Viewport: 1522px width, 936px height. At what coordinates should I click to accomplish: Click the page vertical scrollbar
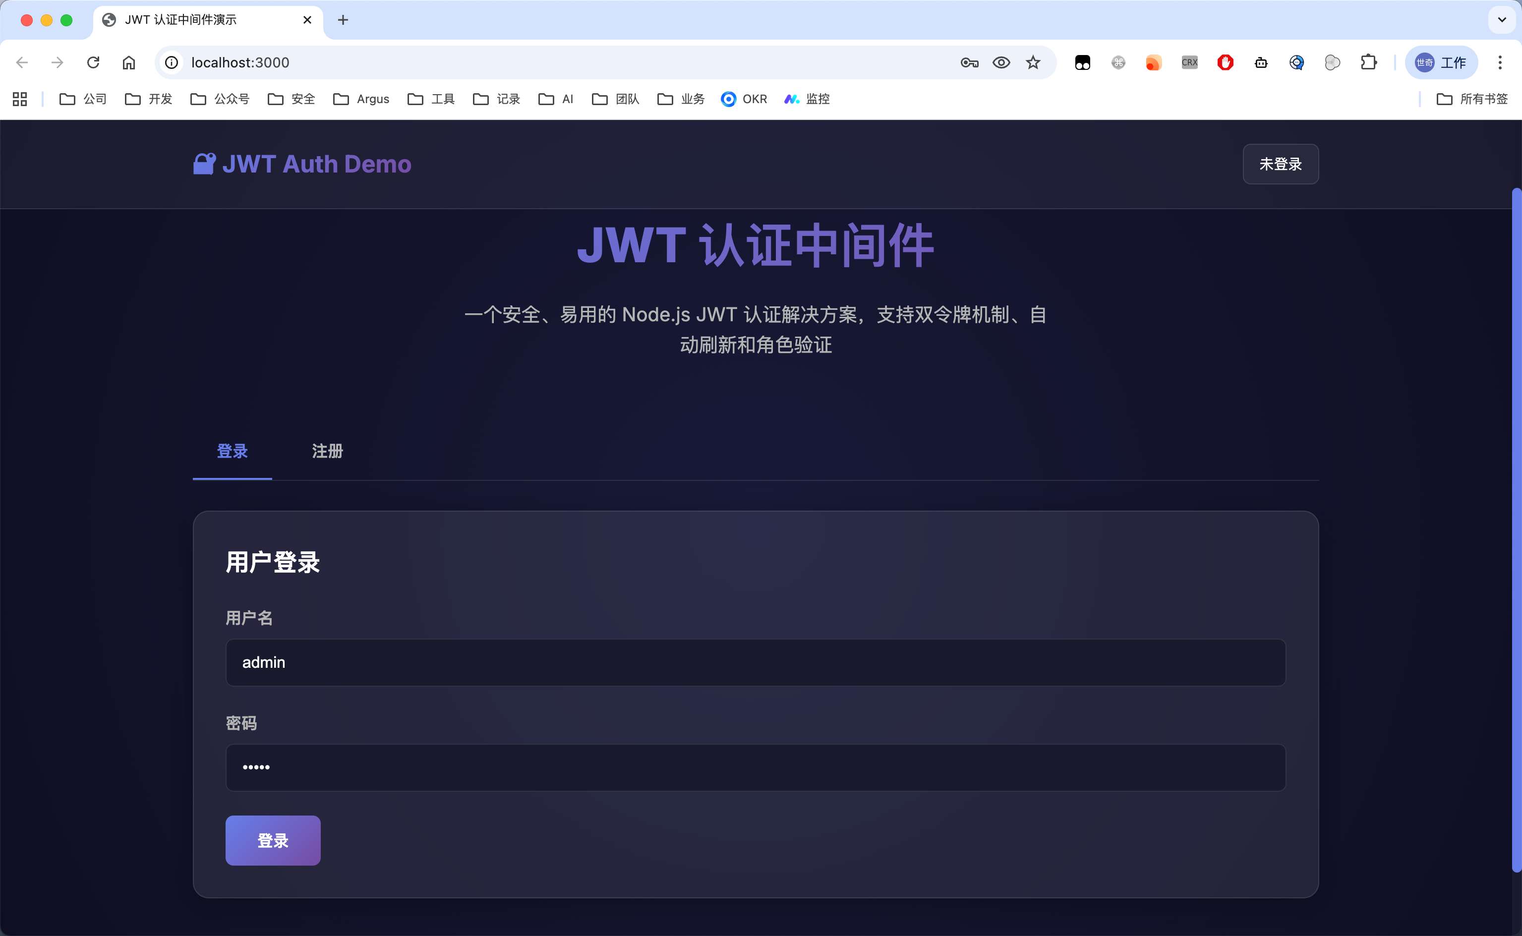(x=1516, y=529)
